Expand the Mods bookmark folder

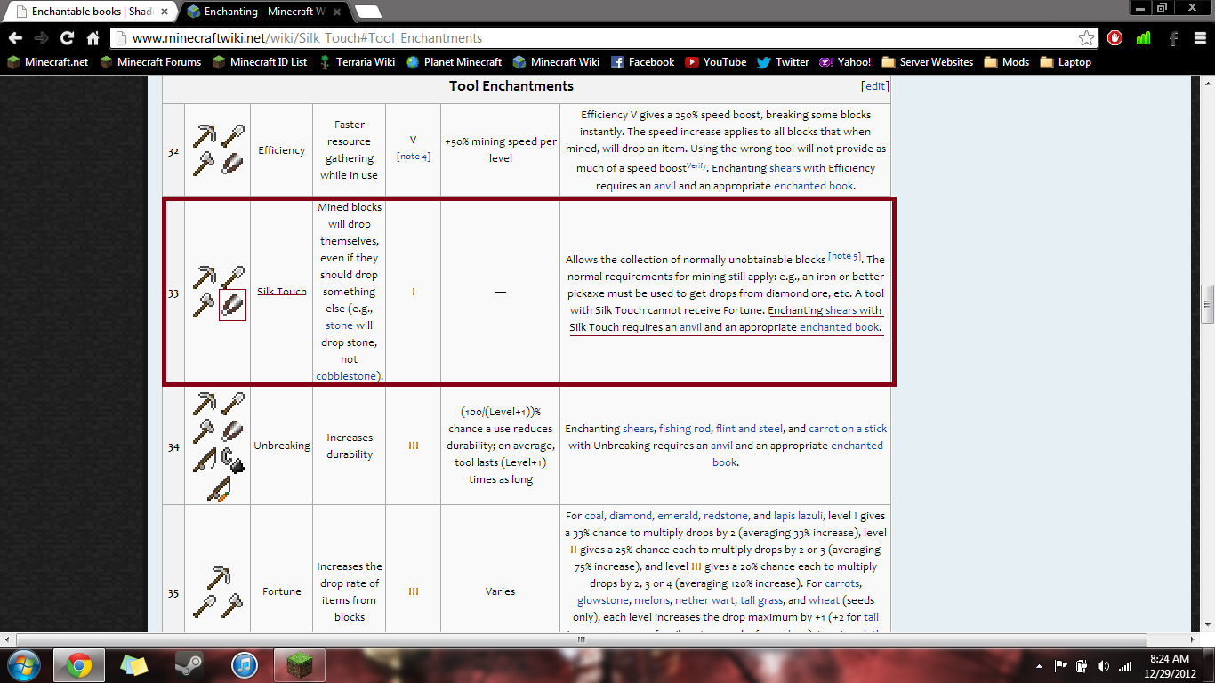pyautogui.click(x=1006, y=62)
